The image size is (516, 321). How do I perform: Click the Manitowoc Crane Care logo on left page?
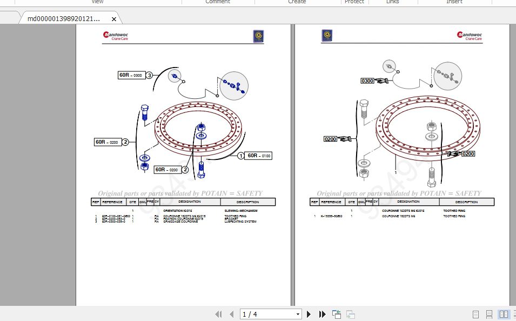click(x=115, y=36)
